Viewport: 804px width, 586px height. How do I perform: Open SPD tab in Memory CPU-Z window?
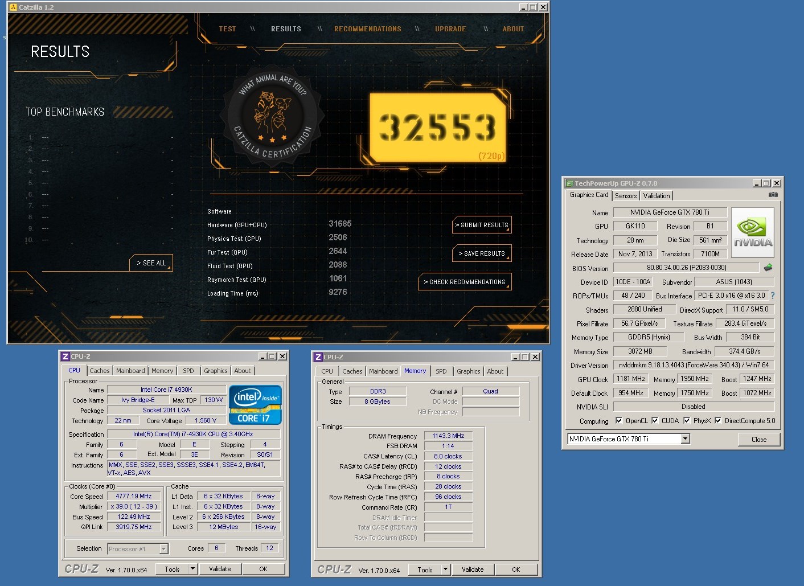(x=441, y=371)
